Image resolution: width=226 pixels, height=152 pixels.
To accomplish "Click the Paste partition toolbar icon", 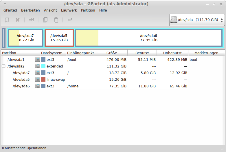I will [56, 20].
